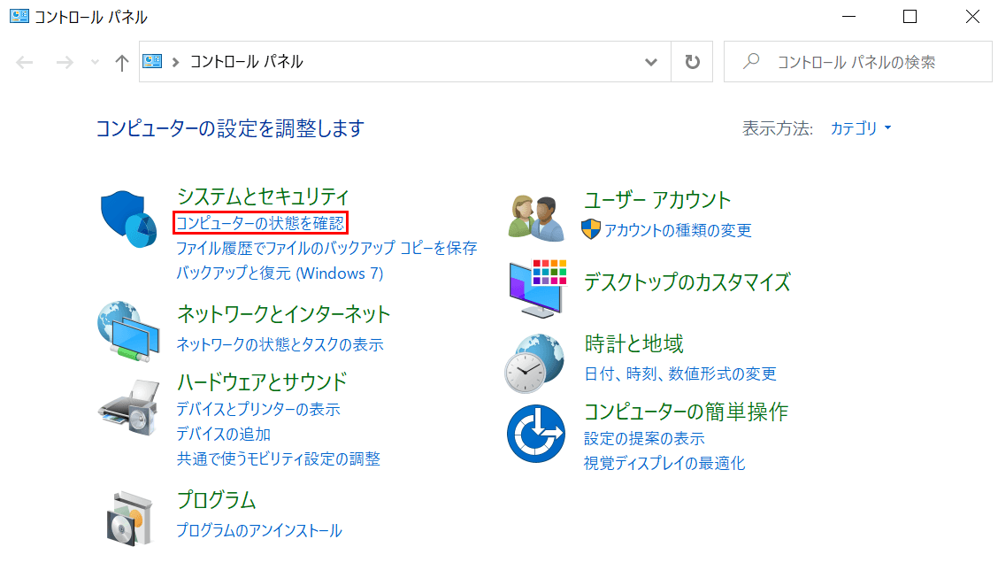The image size is (998, 570).
Task: Open バックアップと復元 (Windows 7)
Action: 280,273
